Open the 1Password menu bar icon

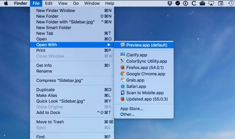[x=186, y=3]
